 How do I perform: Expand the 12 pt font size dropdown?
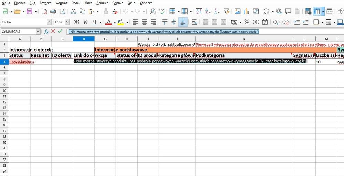67,22
